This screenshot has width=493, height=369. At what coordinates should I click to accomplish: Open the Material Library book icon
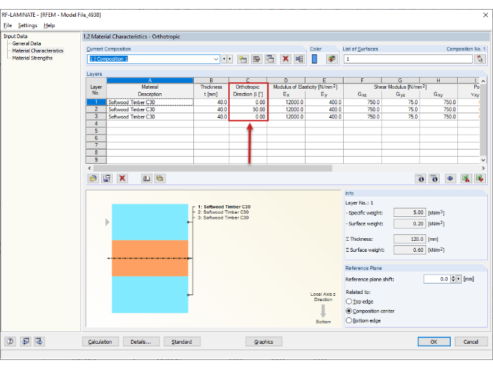(146, 179)
